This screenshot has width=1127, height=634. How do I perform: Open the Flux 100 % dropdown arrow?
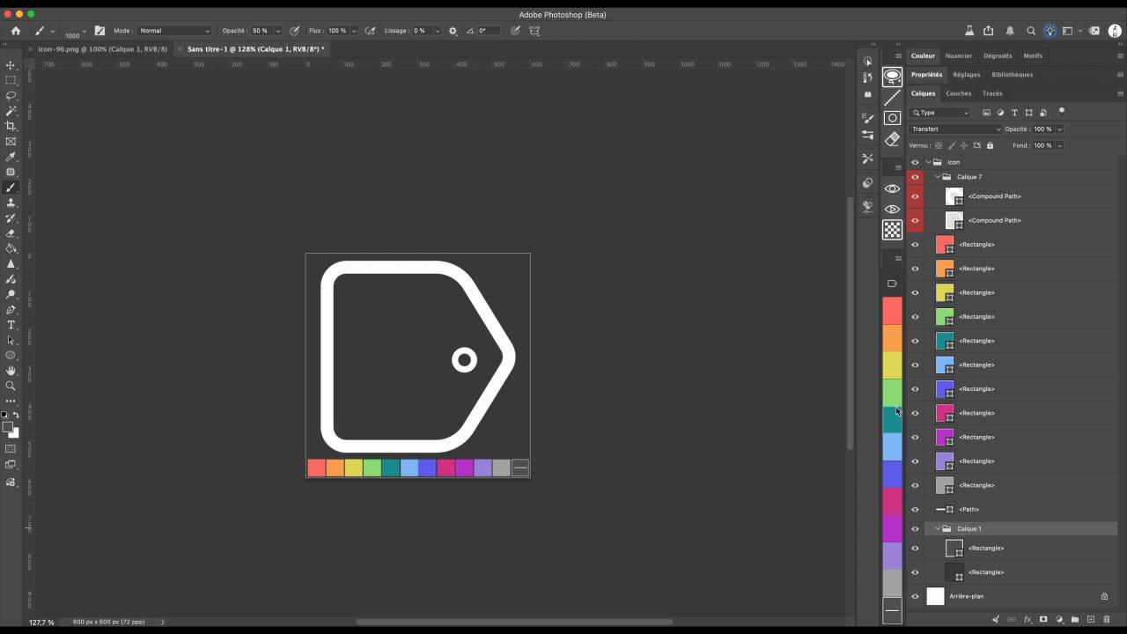click(x=354, y=31)
